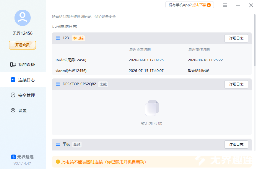Go to 安全管理 section
The image size is (257, 169).
coord(23,95)
